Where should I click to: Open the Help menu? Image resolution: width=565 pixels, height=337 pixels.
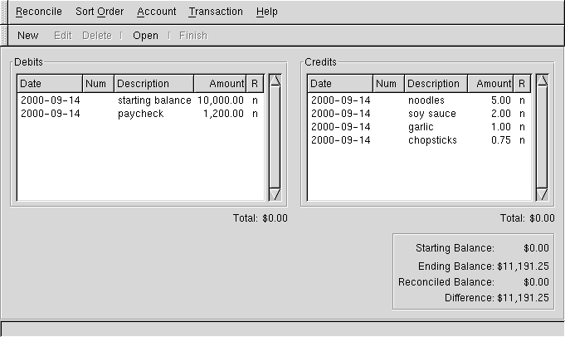tap(267, 12)
